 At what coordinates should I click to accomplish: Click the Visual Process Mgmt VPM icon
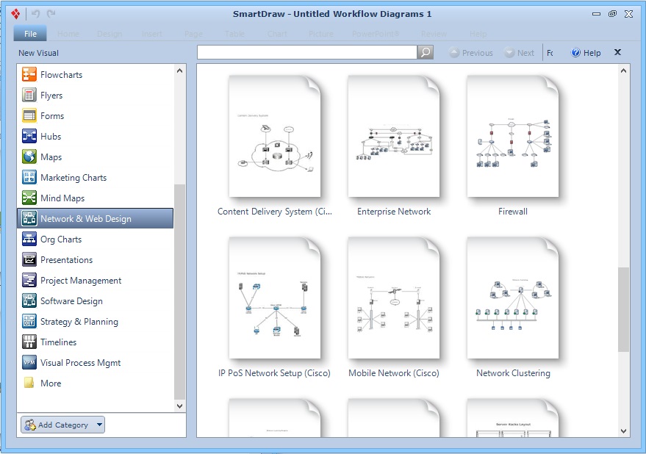pos(29,363)
